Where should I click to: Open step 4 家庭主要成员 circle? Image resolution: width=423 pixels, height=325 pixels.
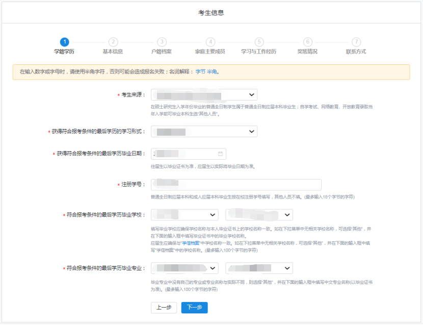pos(210,42)
